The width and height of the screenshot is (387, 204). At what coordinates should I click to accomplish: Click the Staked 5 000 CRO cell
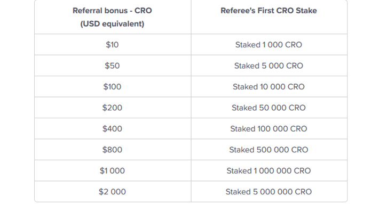click(268, 66)
